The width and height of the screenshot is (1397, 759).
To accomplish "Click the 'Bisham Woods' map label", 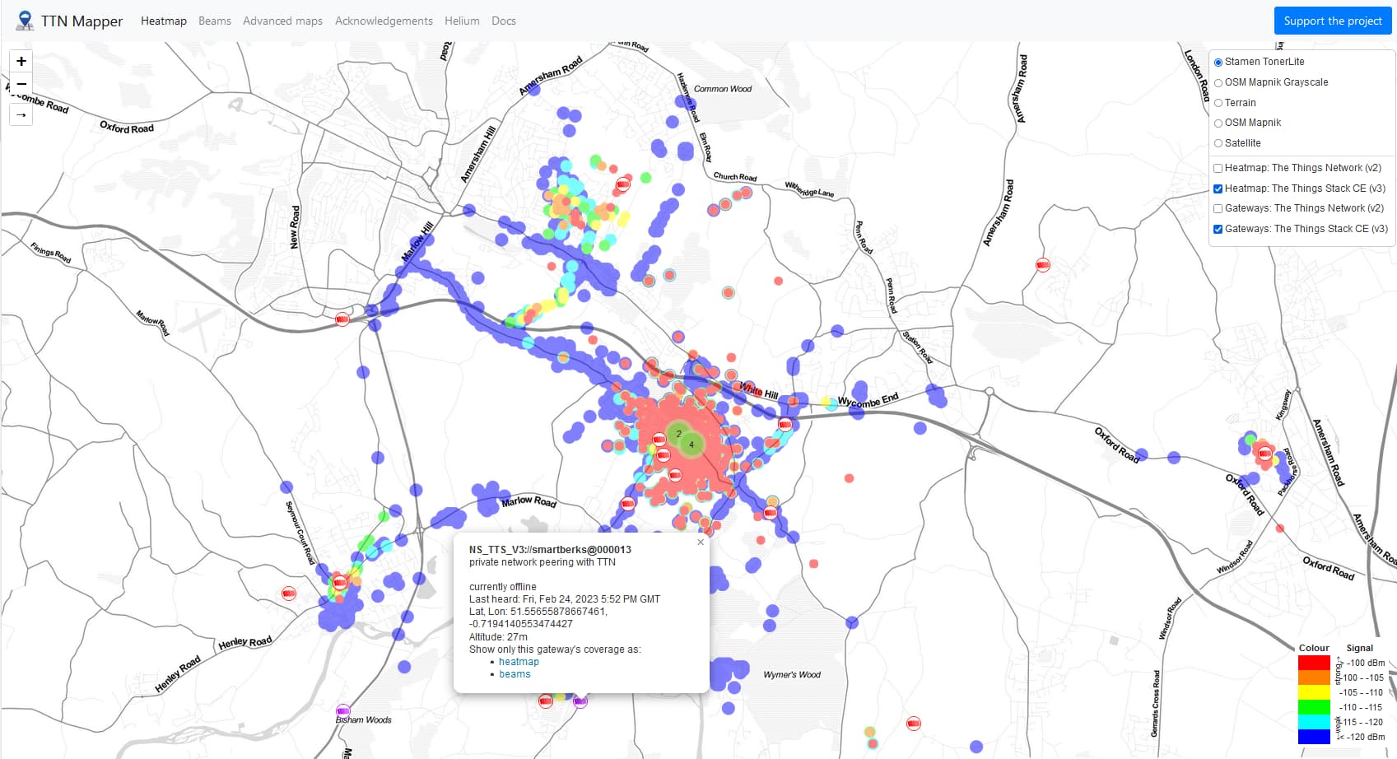I will (x=363, y=720).
